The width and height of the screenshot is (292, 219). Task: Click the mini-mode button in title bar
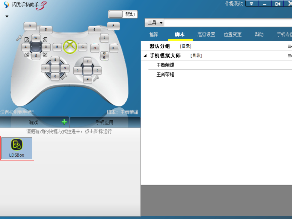tap(278, 4)
